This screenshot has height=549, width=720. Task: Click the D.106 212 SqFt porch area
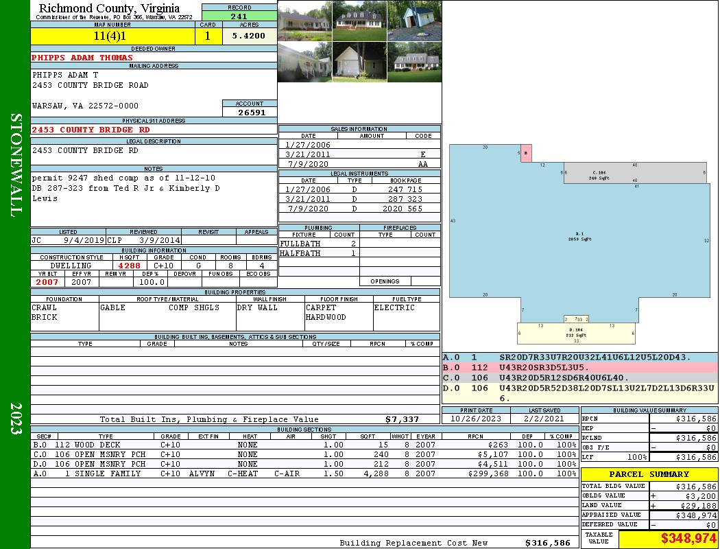576,334
